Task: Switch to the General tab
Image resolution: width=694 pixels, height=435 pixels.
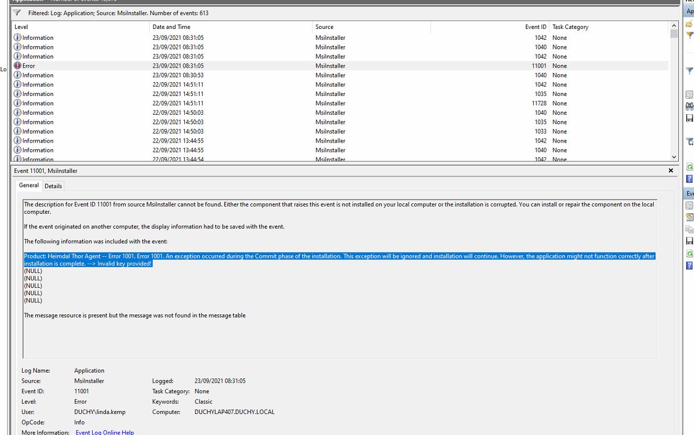Action: tap(29, 185)
